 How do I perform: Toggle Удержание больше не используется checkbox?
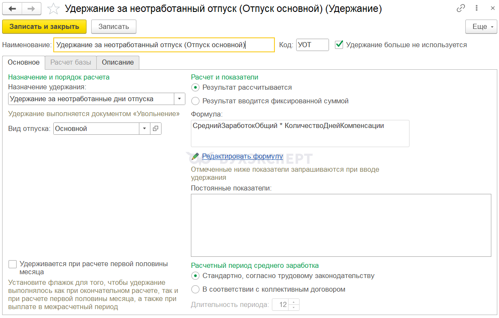coord(339,45)
